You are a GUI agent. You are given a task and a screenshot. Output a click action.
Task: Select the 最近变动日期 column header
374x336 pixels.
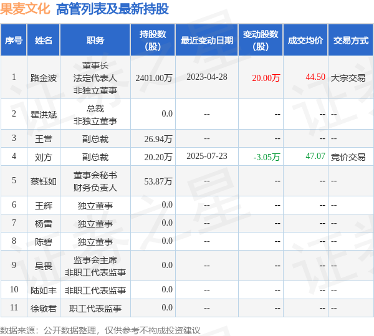click(207, 41)
